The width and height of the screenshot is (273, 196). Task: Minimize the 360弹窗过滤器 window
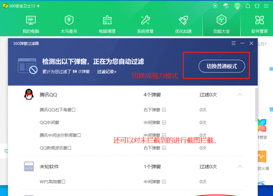pos(242,43)
